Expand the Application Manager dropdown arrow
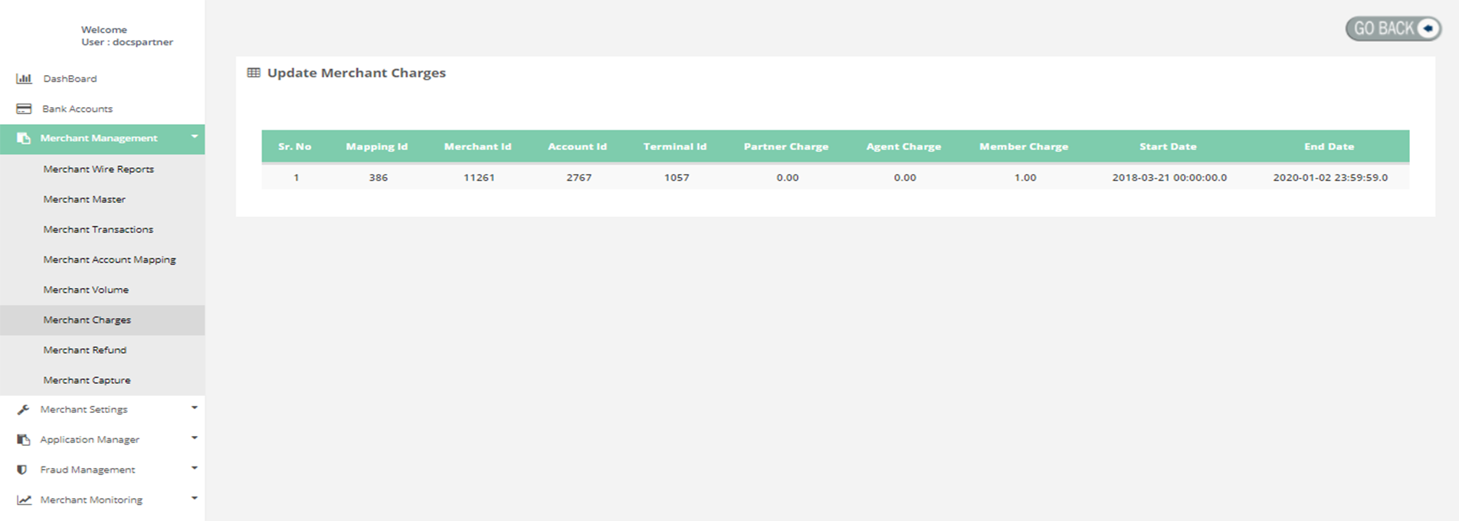Screen dimensions: 1459x521 [x=195, y=438]
